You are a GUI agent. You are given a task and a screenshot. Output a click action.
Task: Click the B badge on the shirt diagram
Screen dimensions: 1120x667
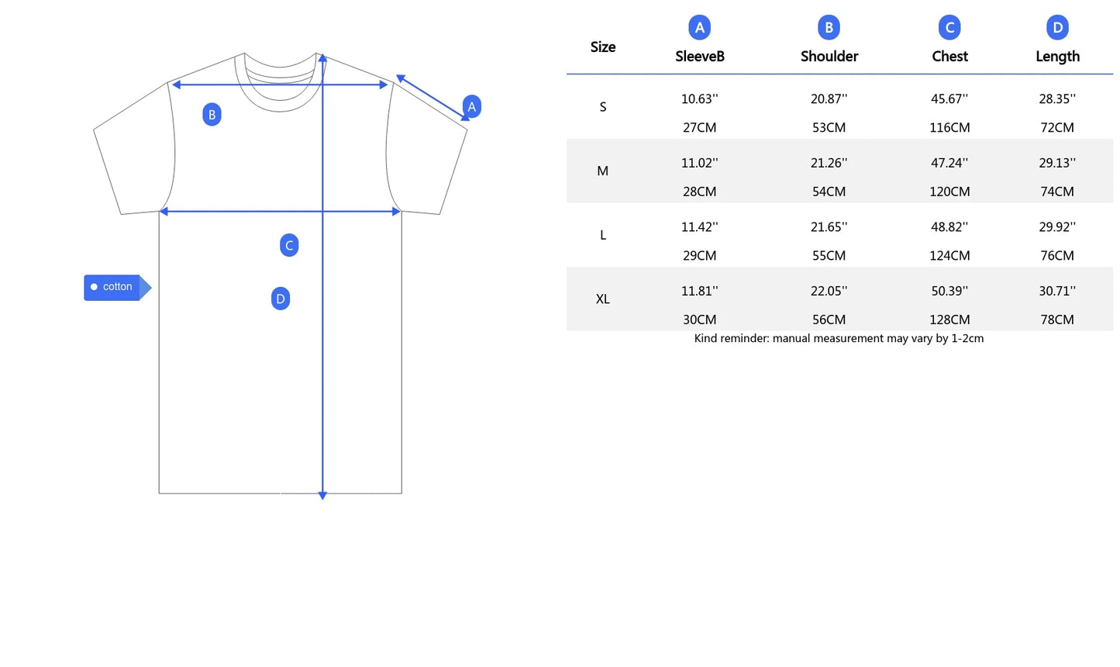[212, 115]
